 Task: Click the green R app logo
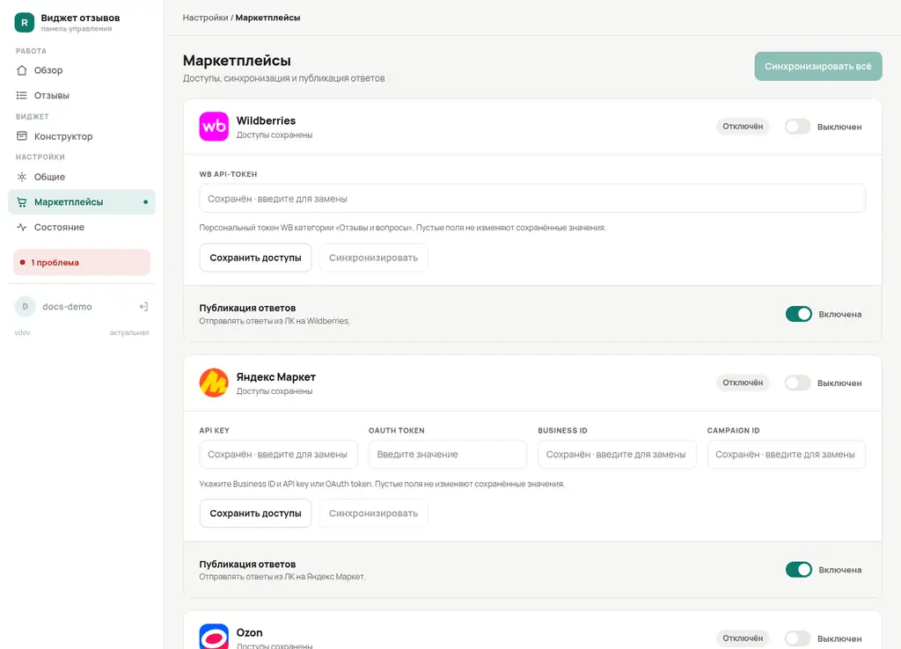click(24, 22)
